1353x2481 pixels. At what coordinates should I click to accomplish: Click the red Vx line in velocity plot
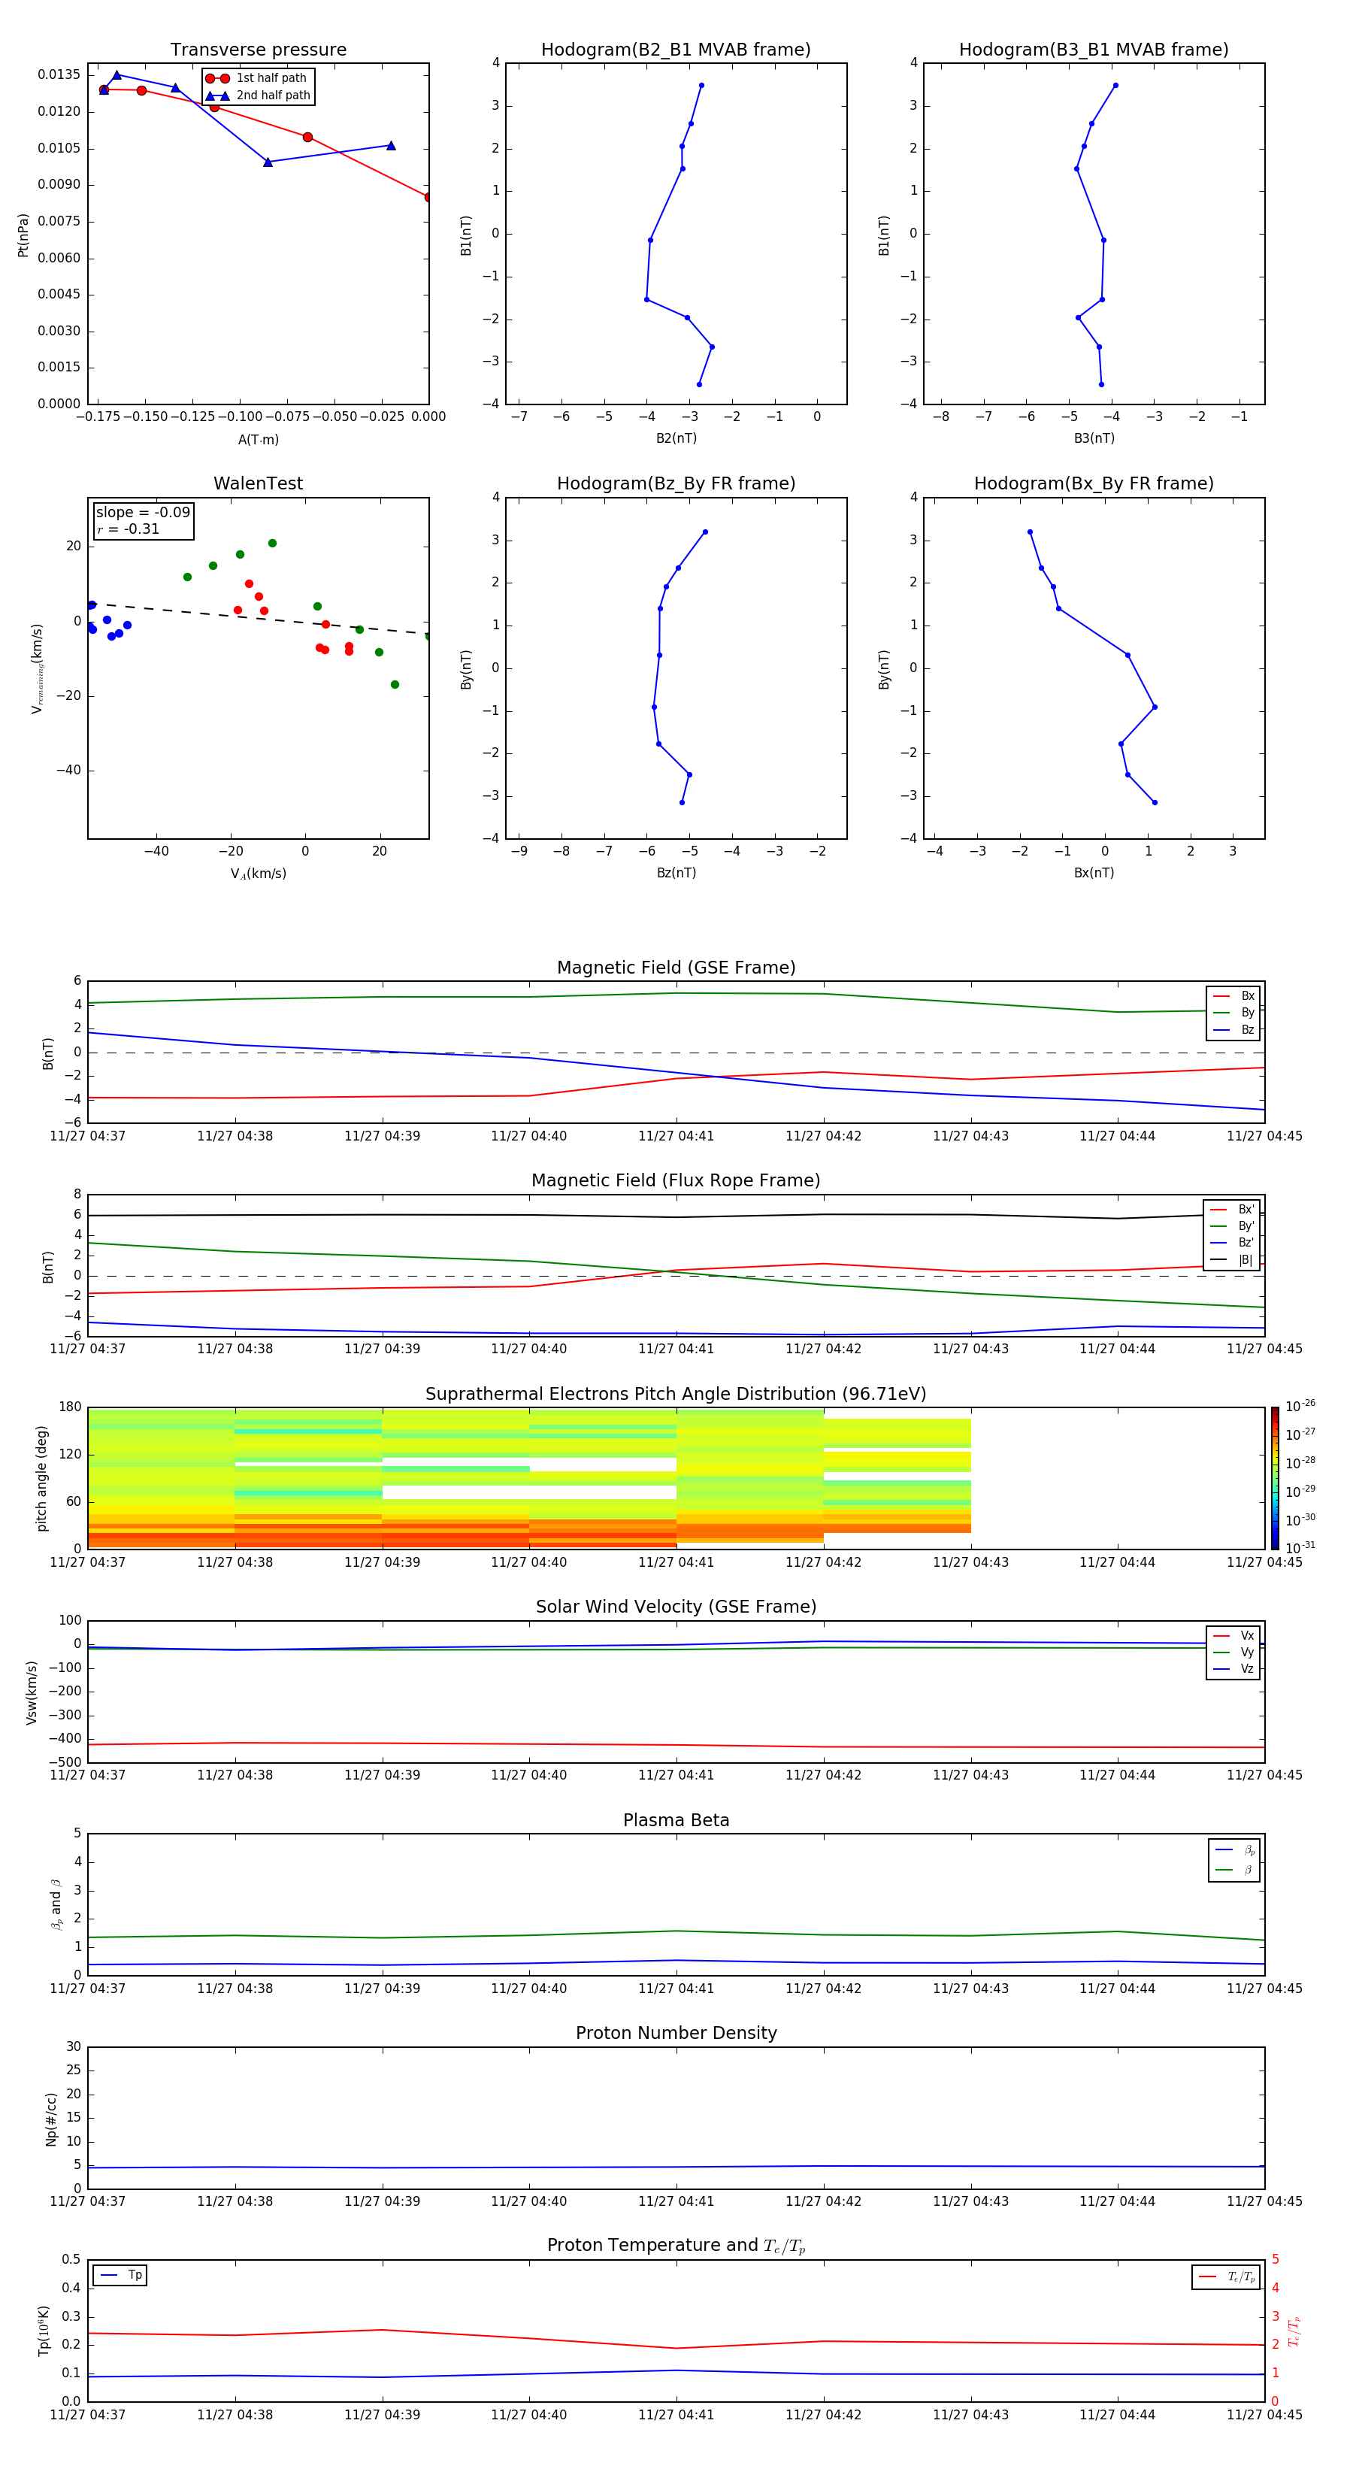676,1744
